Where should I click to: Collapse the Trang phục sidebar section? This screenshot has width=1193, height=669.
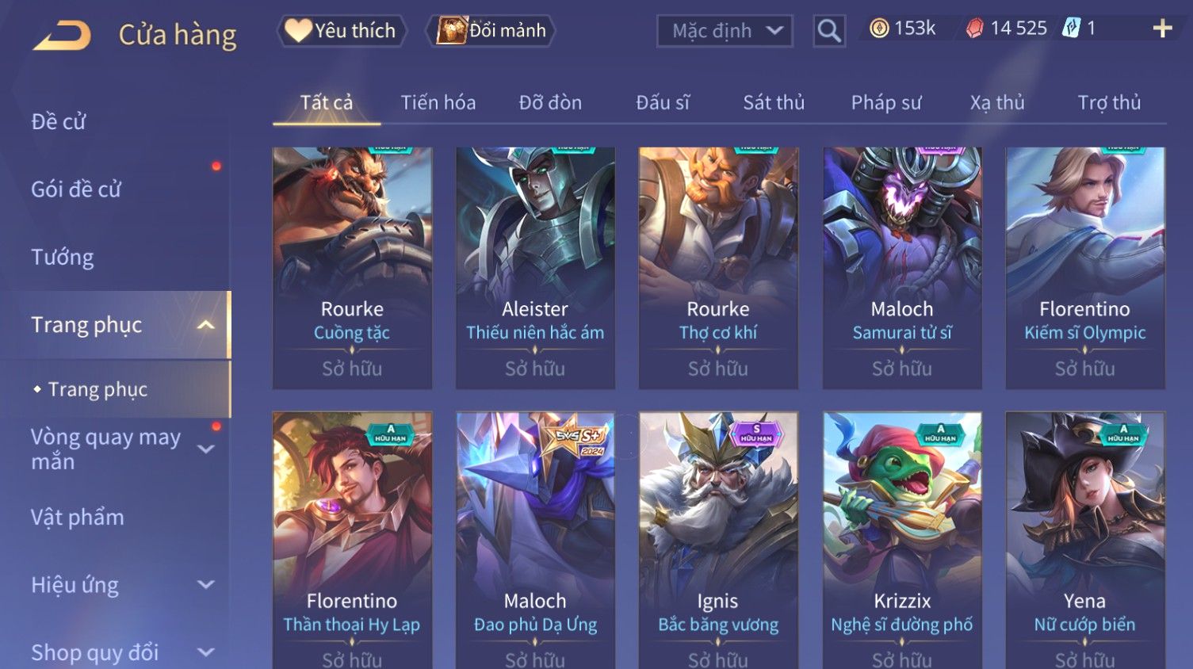tap(205, 325)
